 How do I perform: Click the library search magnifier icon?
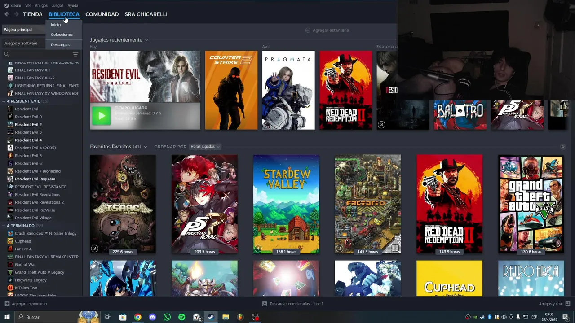6,54
